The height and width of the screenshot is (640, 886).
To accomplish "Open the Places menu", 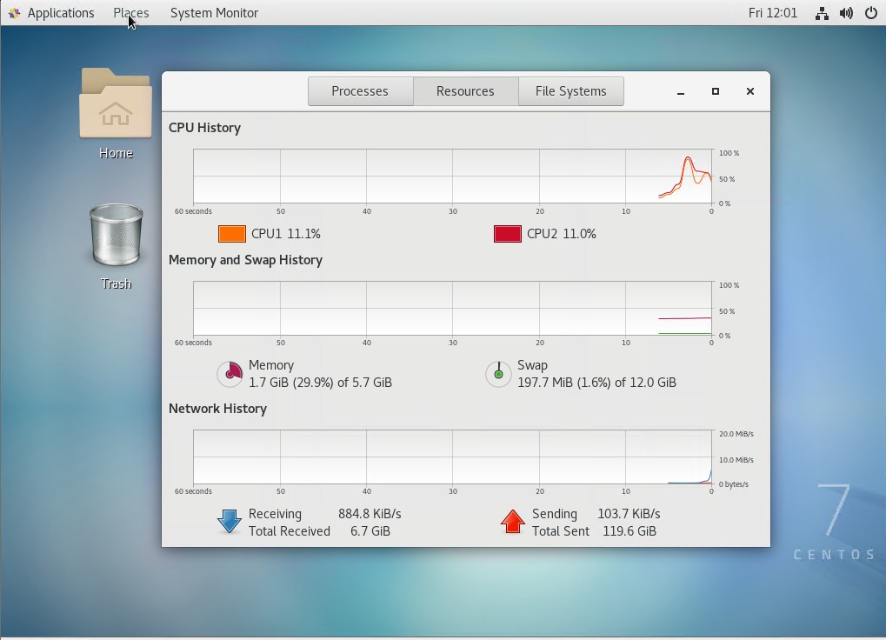I will [131, 13].
